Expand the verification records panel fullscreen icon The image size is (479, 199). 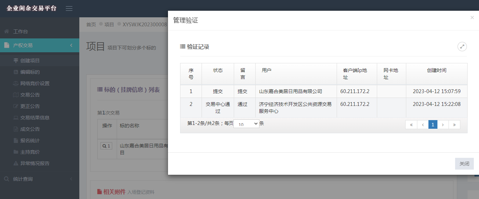(x=462, y=47)
